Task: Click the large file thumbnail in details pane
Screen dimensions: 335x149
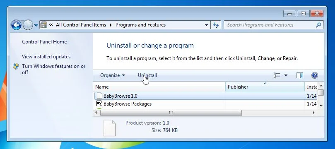Action: tap(109, 127)
